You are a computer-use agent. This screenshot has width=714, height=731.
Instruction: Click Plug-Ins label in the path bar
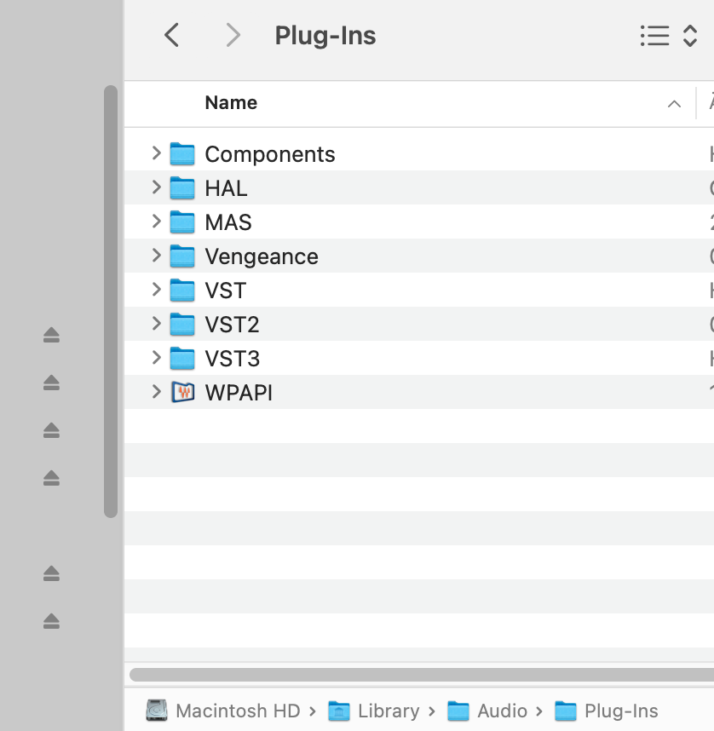[621, 711]
